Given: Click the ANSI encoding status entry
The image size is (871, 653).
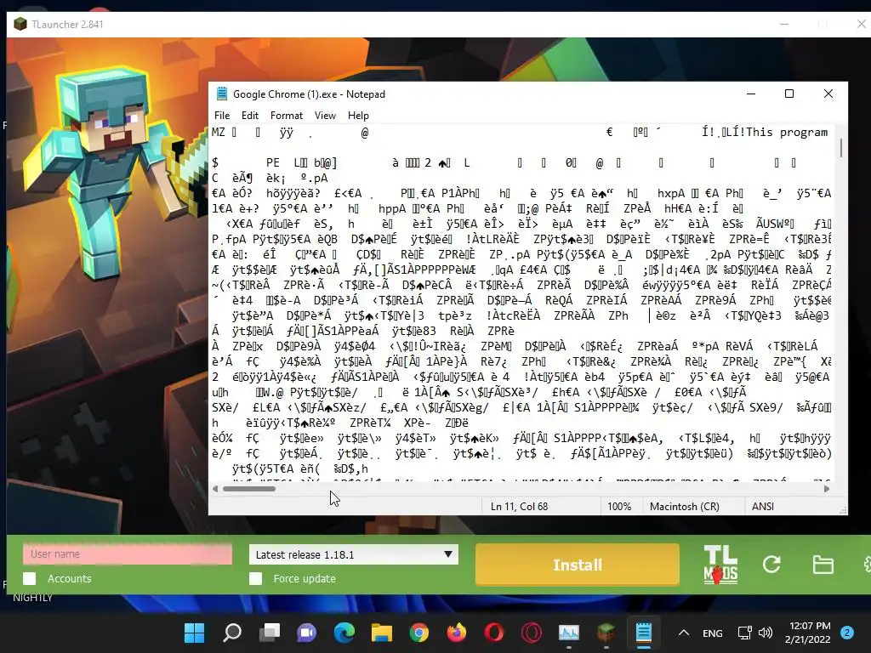Looking at the screenshot, I should (x=763, y=507).
